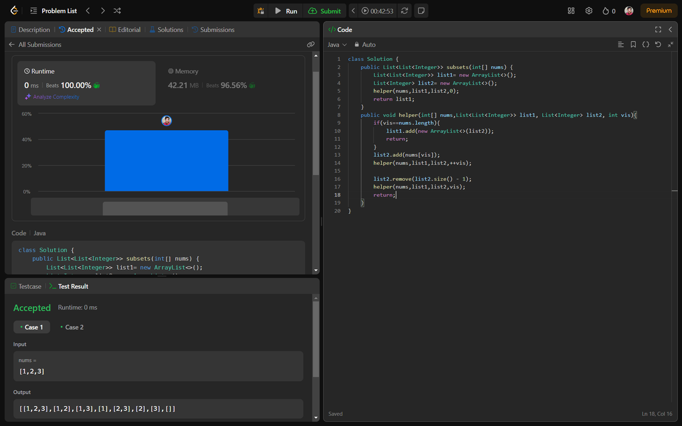Collapse the Code panel chevron
The height and width of the screenshot is (426, 682).
pos(671,30)
